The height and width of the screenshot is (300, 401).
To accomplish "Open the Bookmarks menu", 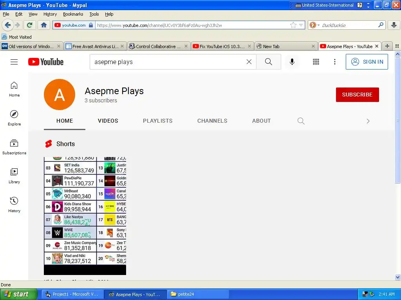I will pos(73,14).
